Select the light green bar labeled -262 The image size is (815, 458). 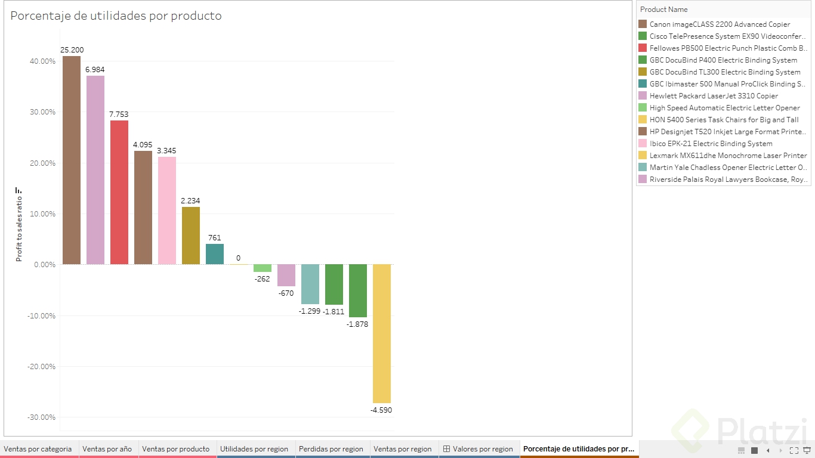click(263, 268)
